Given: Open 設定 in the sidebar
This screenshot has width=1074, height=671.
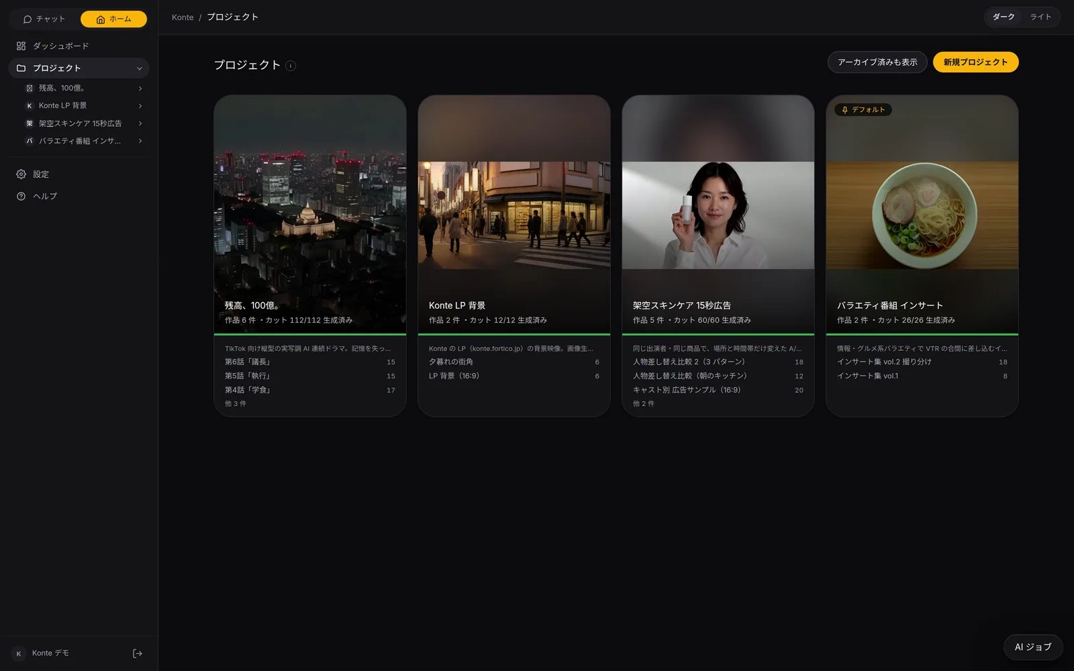Looking at the screenshot, I should point(79,174).
